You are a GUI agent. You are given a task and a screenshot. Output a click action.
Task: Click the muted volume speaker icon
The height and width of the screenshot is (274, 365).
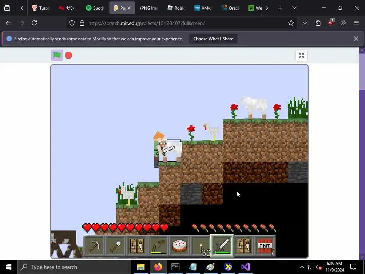319,267
